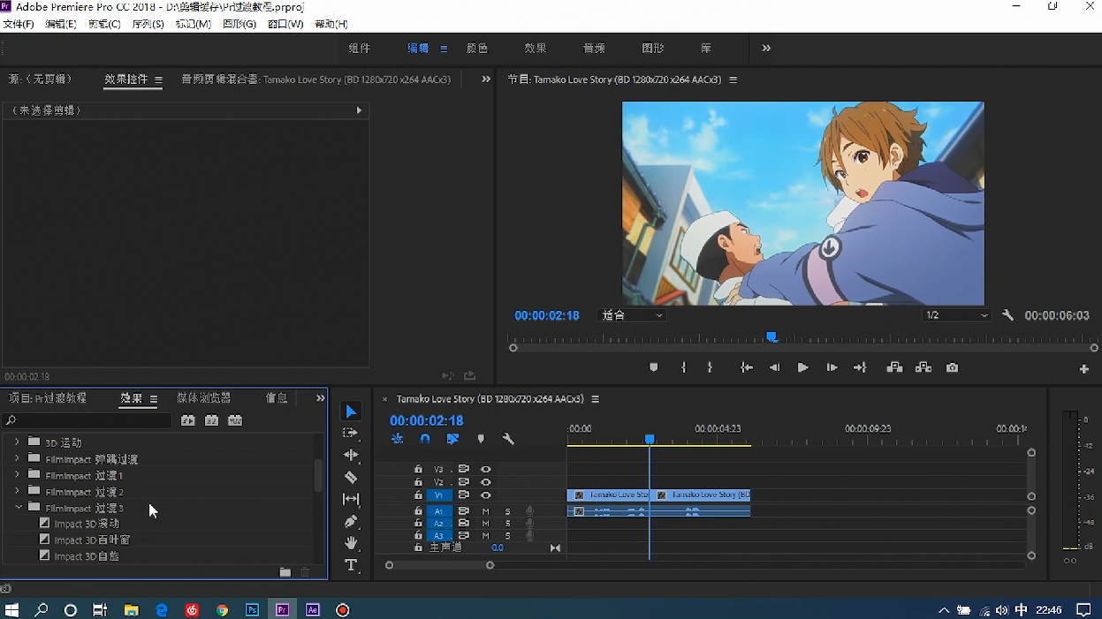This screenshot has height=619, width=1102.
Task: Click the Effects panel search field
Action: pyautogui.click(x=88, y=421)
